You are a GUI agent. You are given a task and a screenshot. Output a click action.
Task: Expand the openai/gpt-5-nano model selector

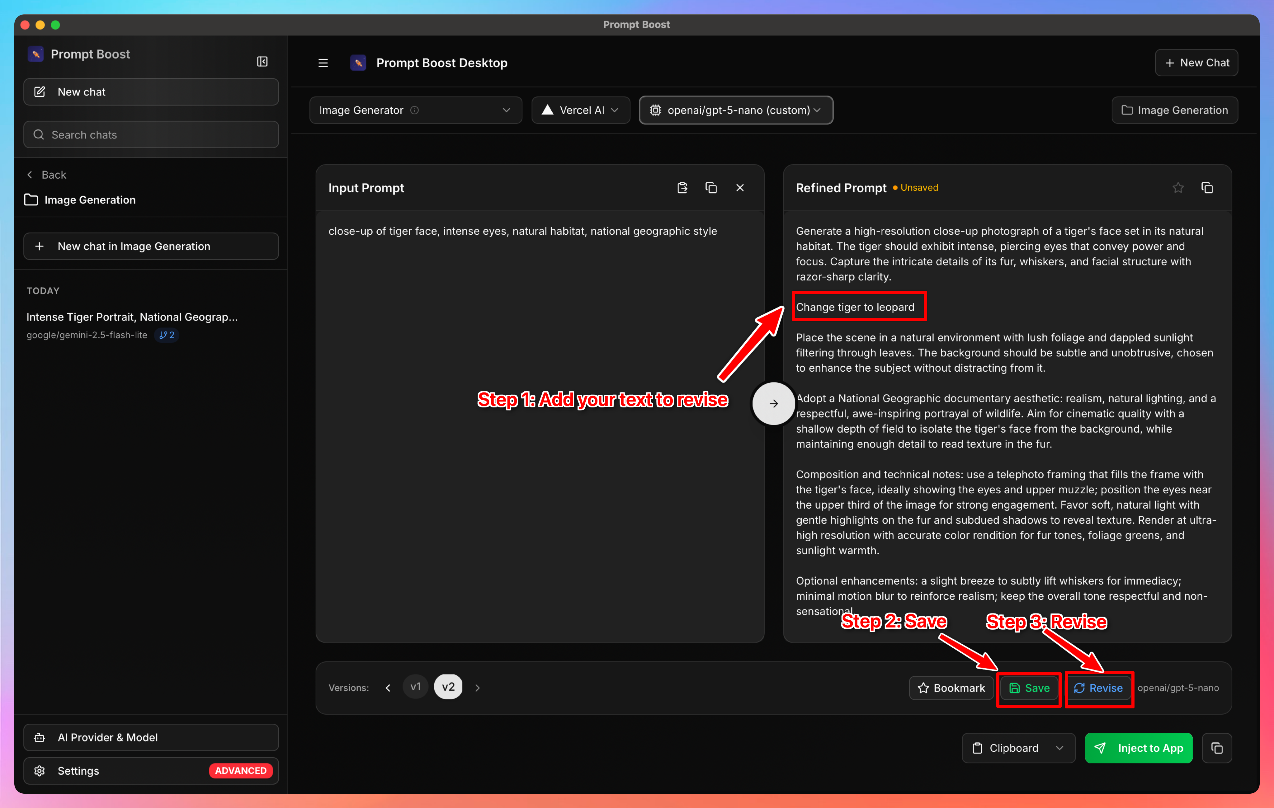(736, 110)
